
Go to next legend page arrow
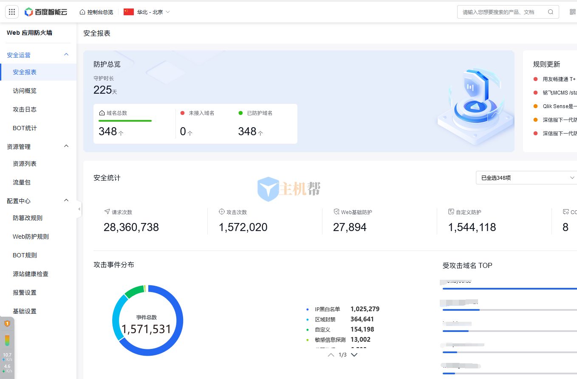pos(354,355)
